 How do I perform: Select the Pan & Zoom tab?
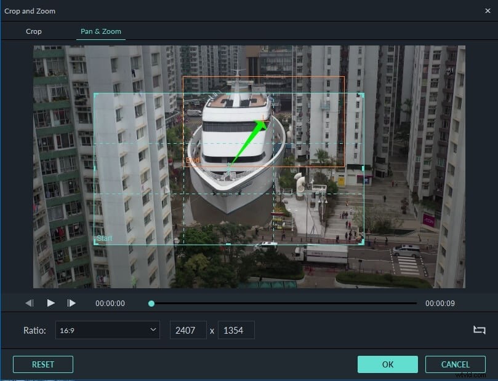[x=100, y=31]
